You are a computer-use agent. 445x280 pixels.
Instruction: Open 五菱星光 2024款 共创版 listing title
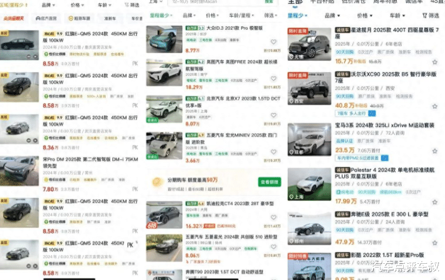[x=231, y=237]
